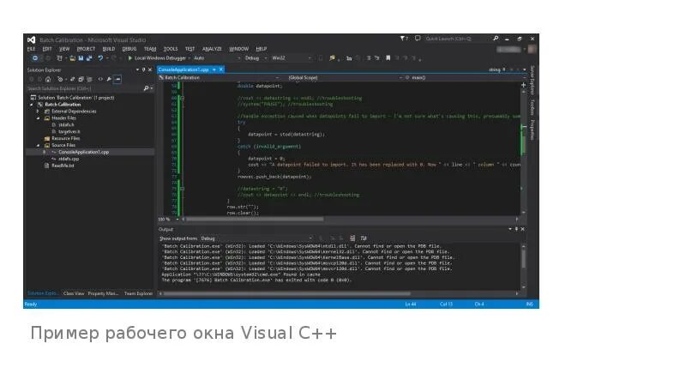686x386 pixels.
Task: Open the (Global Scope) dropdown
Action: (x=346, y=78)
